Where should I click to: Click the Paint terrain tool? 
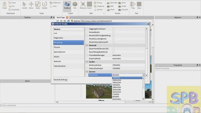coord(111,10)
